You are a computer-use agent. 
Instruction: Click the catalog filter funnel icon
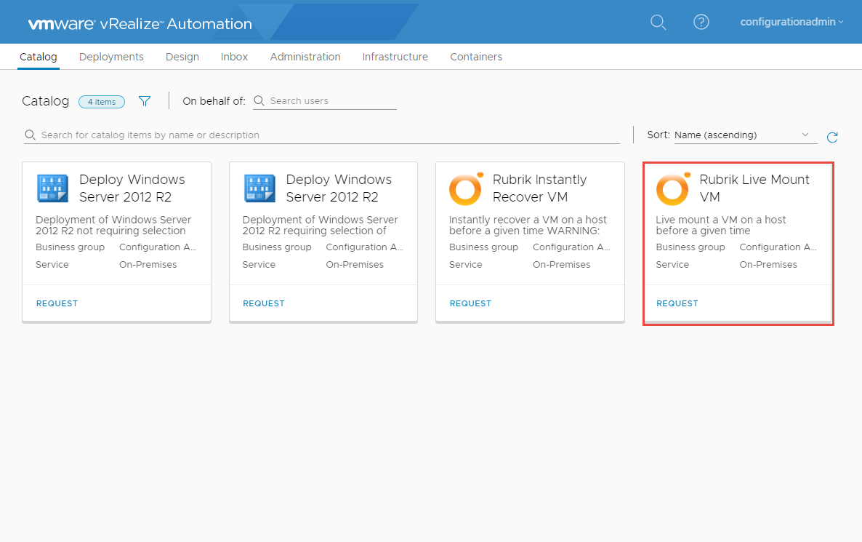pyautogui.click(x=145, y=101)
